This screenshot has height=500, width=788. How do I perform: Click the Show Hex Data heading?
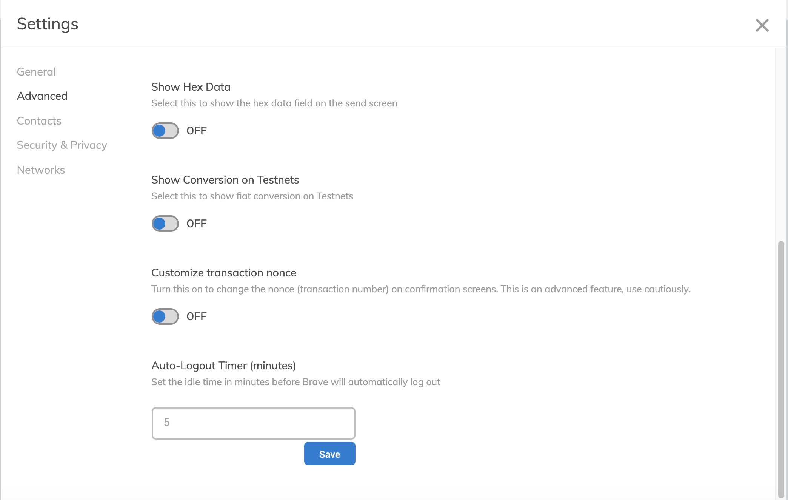[x=191, y=87]
